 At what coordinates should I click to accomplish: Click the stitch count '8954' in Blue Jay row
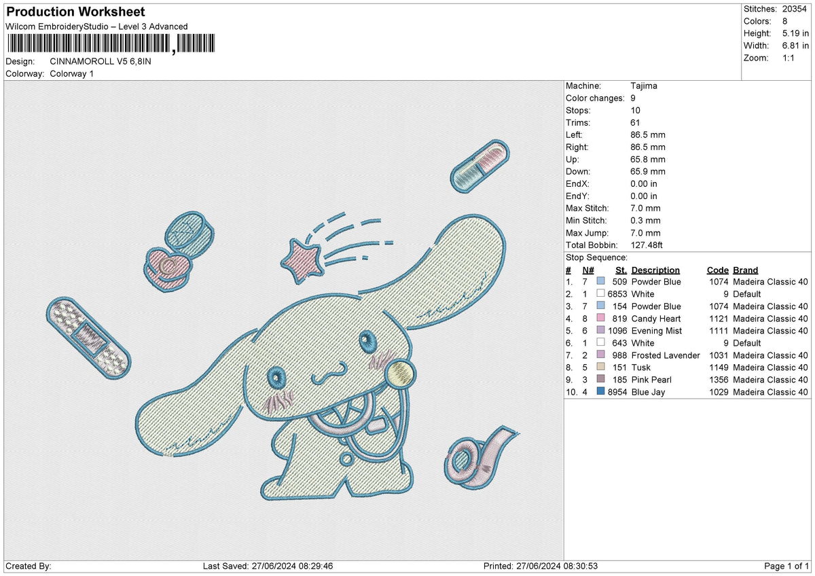coord(617,392)
